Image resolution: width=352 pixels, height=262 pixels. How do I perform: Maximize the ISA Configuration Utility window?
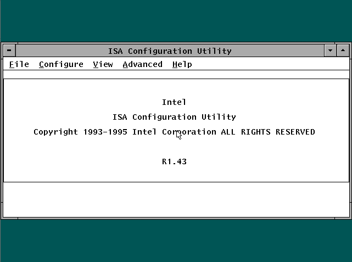[343, 51]
